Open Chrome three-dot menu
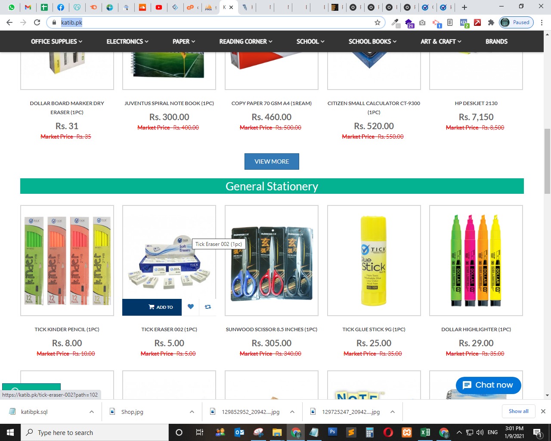Viewport: 551px width, 441px height. pyautogui.click(x=542, y=22)
